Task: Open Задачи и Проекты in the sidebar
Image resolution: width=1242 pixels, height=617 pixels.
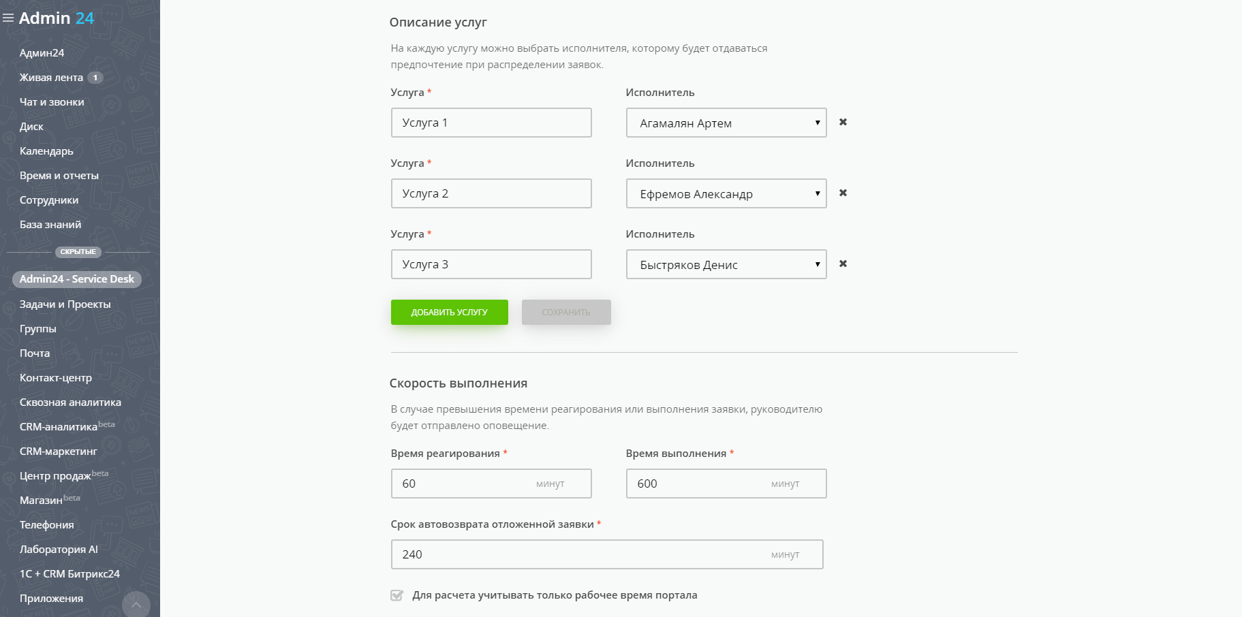Action: pyautogui.click(x=65, y=304)
